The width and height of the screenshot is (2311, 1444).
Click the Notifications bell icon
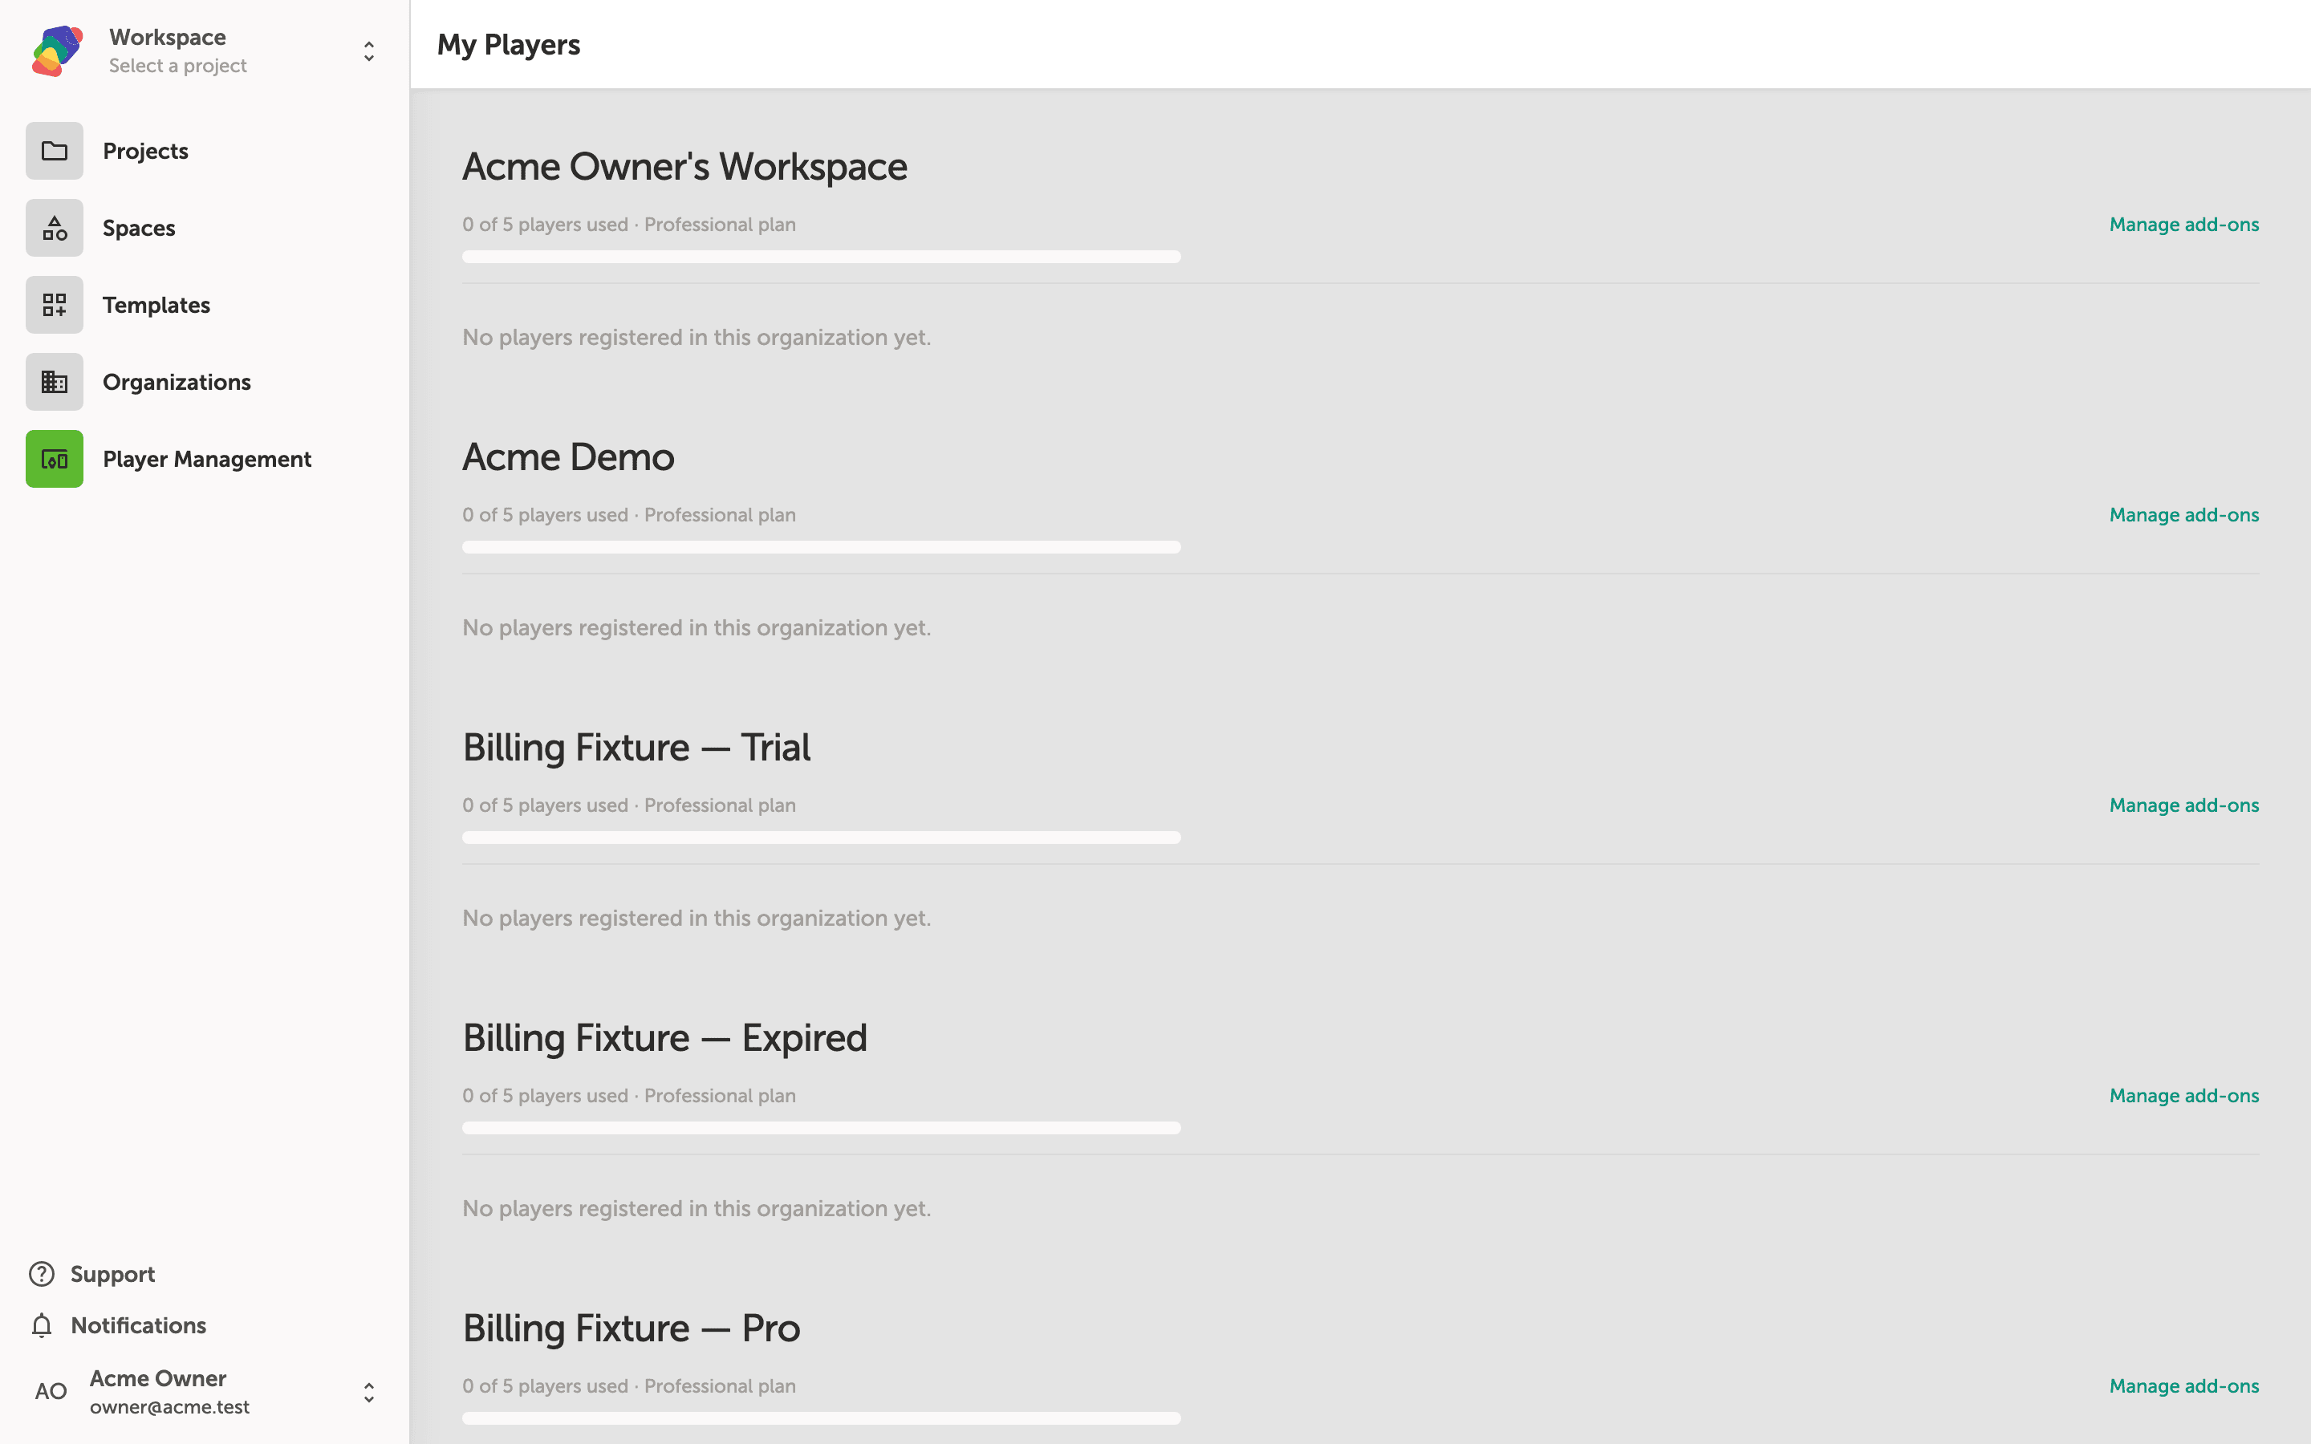point(41,1325)
